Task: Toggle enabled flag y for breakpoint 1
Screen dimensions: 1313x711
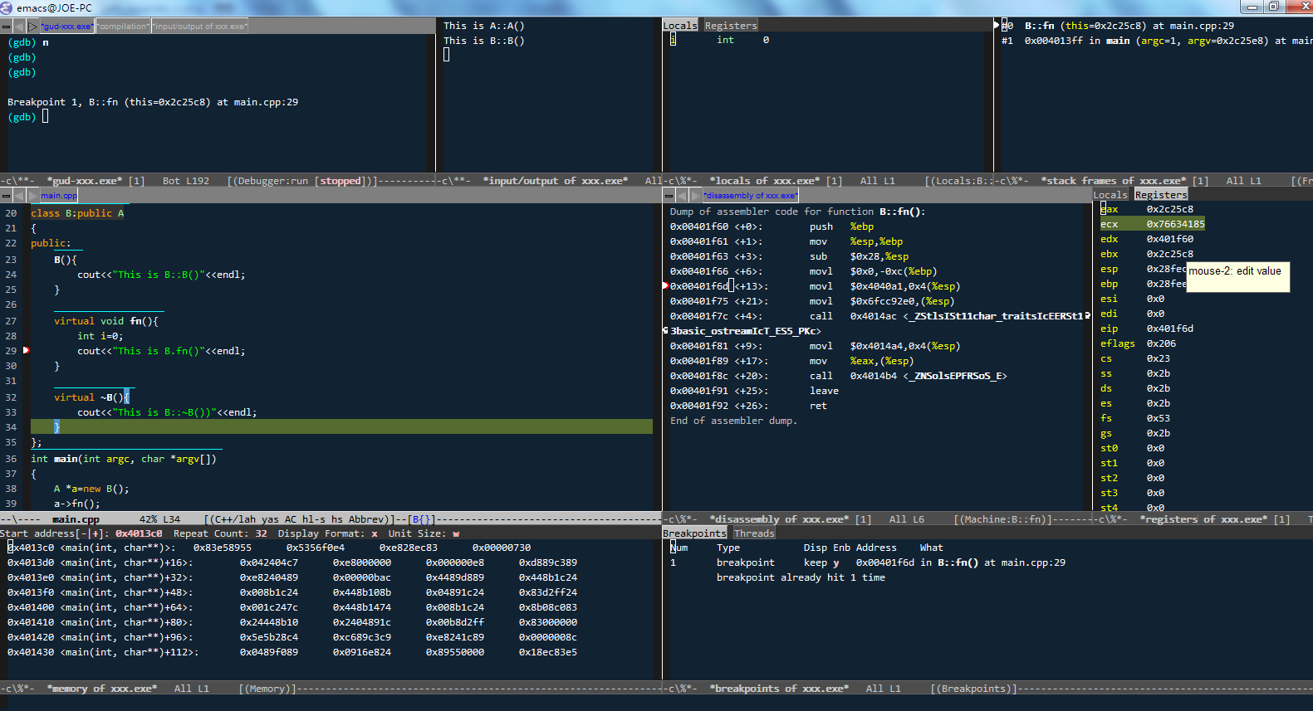Action: pos(836,562)
